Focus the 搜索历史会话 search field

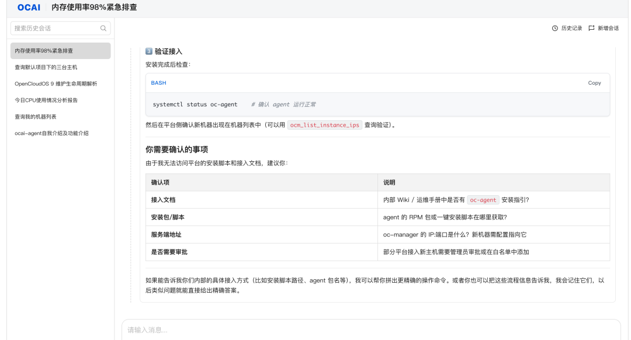[x=60, y=28]
